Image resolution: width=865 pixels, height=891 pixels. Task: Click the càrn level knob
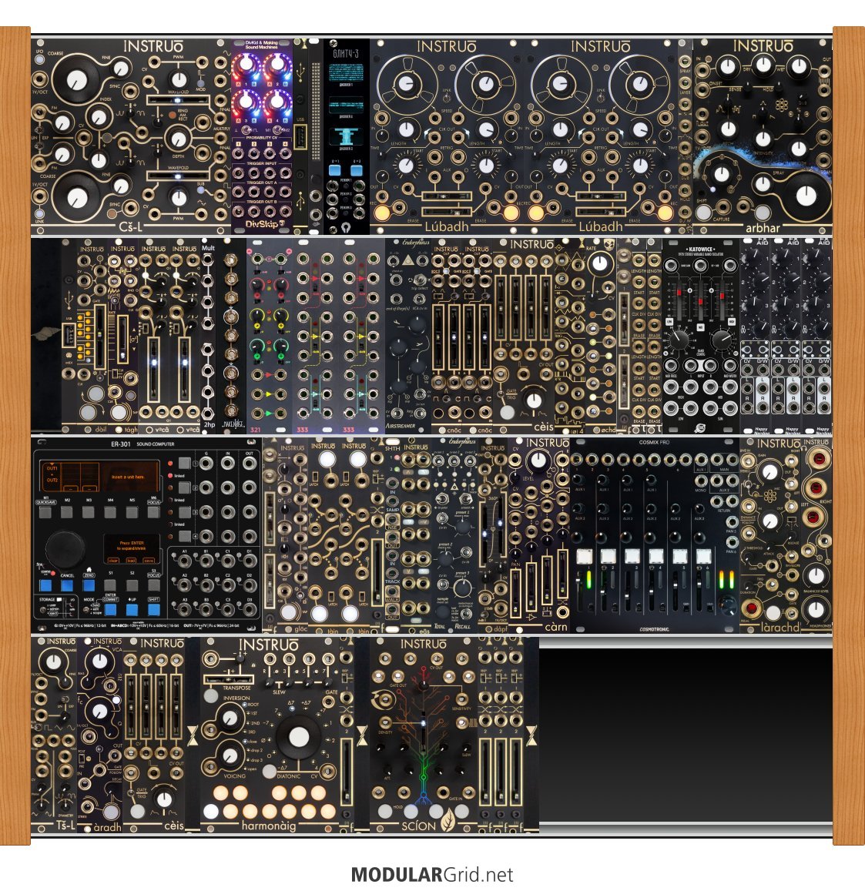[x=538, y=461]
